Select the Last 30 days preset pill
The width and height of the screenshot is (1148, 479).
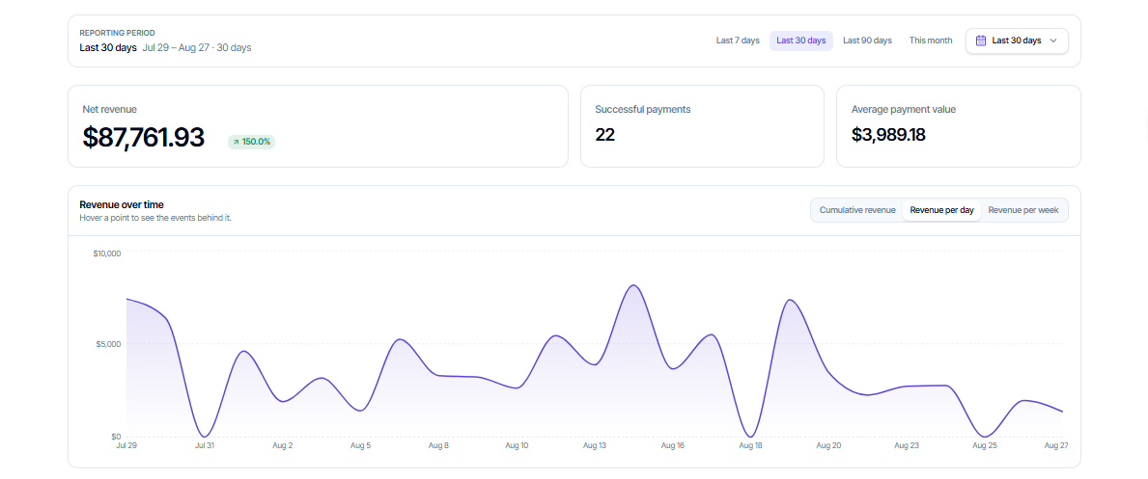click(x=801, y=40)
